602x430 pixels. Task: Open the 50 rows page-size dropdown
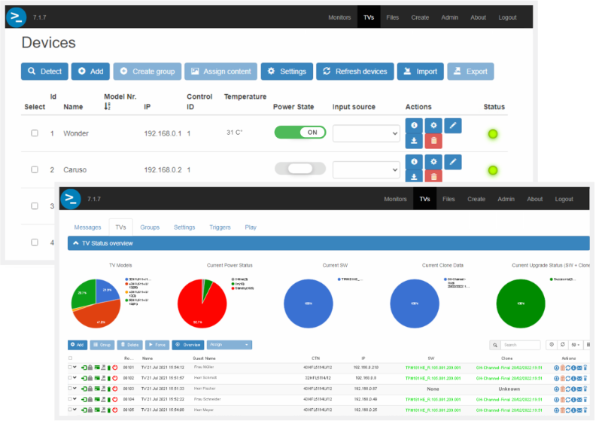(575, 345)
